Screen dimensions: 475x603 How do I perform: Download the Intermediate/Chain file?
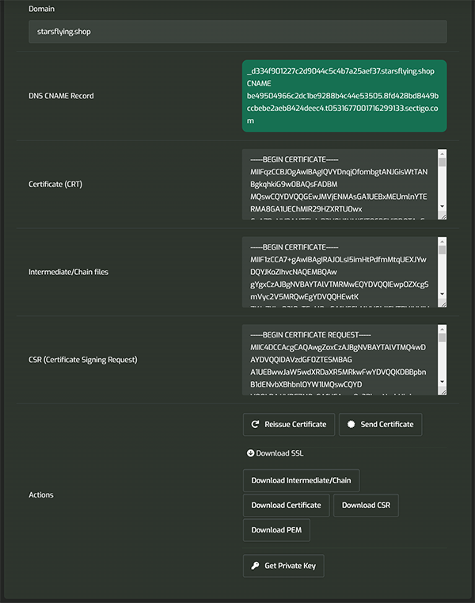coord(302,480)
